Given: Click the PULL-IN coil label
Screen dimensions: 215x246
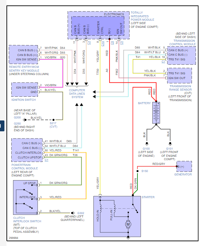Looking at the screenshot, I should (111, 215).
